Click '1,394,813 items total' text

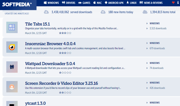click(x=163, y=12)
